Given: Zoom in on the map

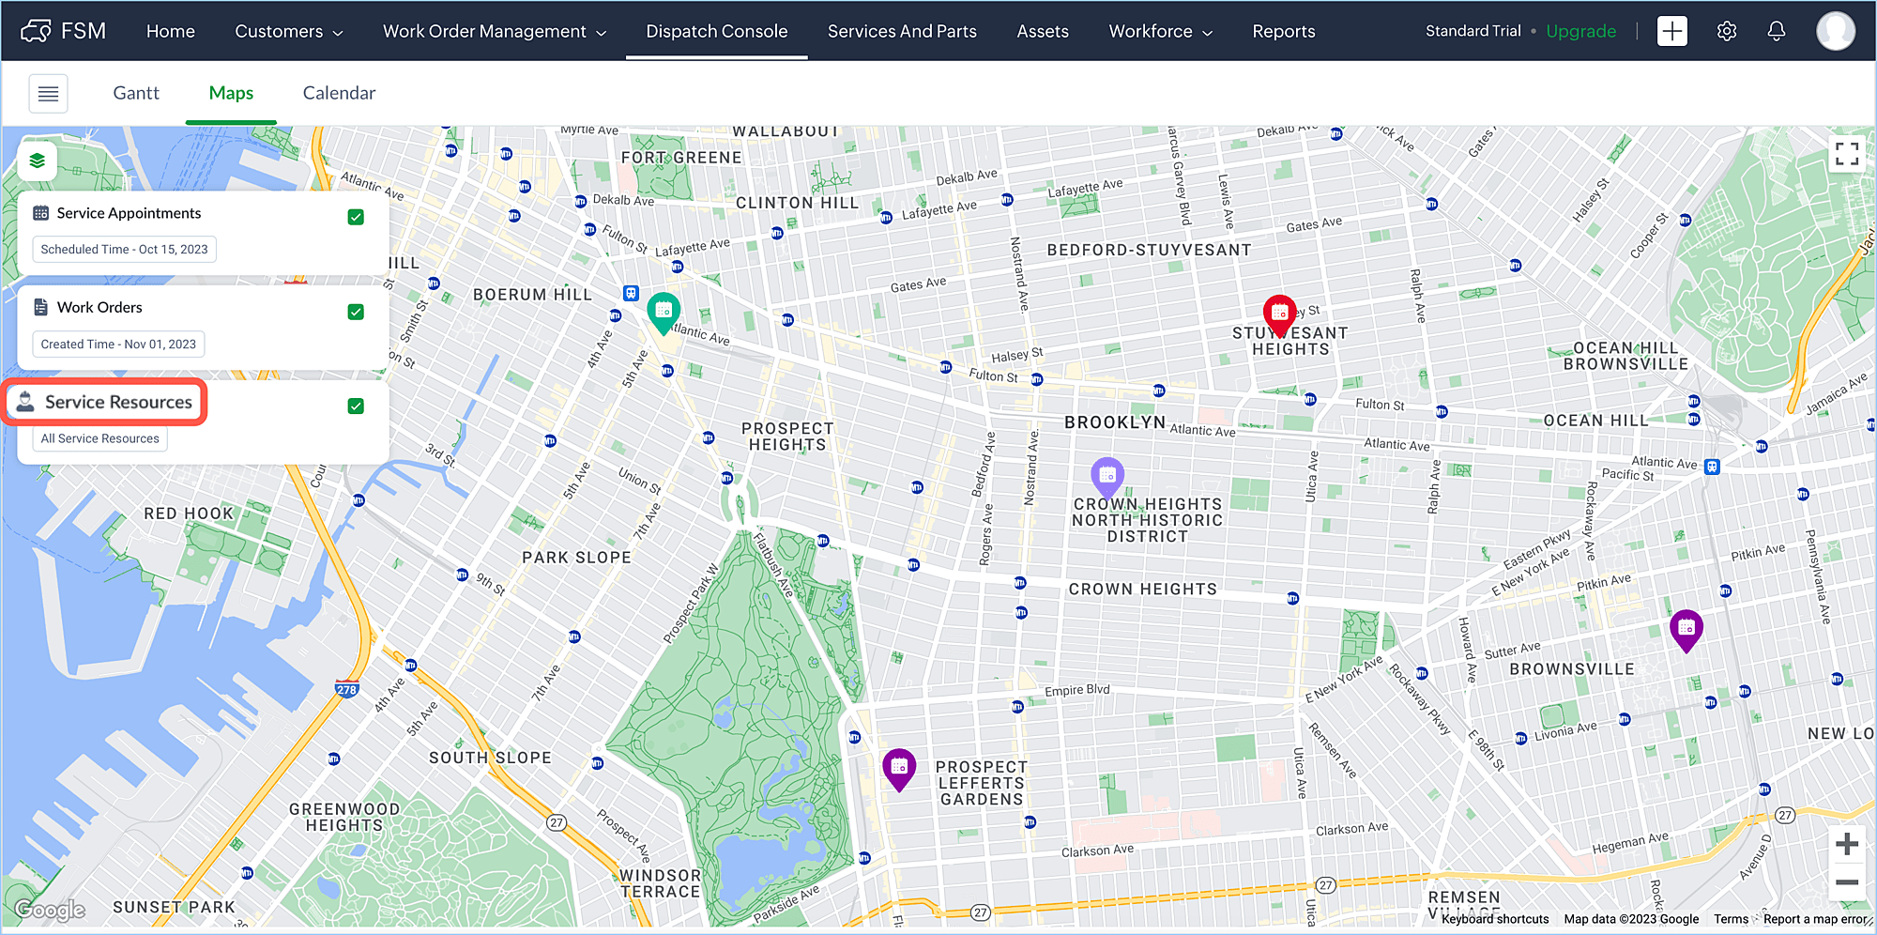Looking at the screenshot, I should tap(1847, 844).
